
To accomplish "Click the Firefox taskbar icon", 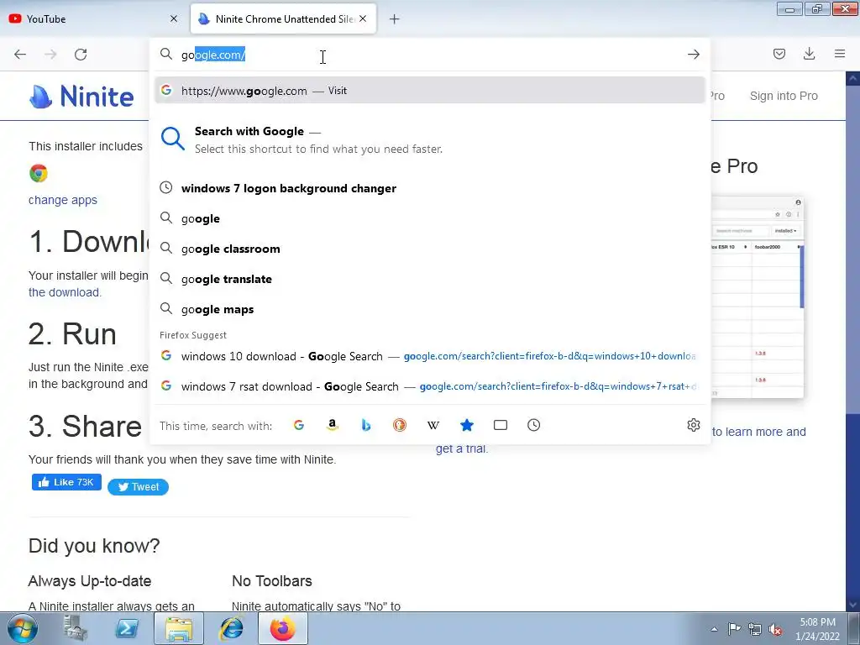I will (282, 628).
